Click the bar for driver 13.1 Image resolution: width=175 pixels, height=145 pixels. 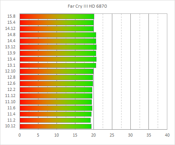pos(58,65)
